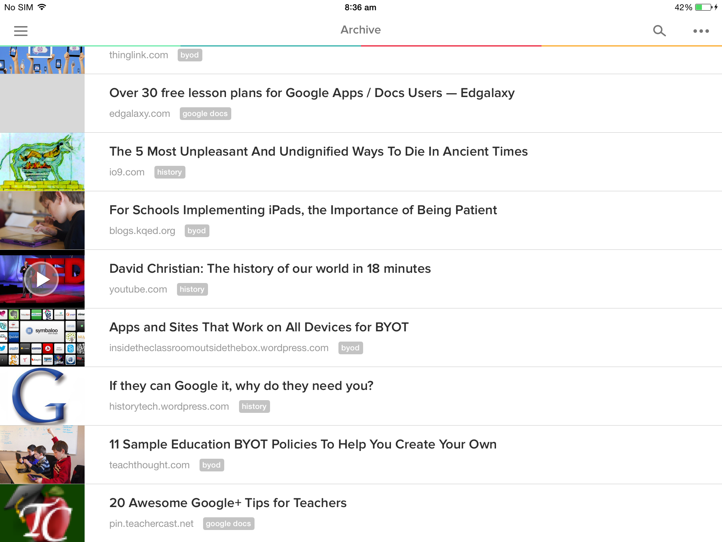Open the TeacherCast apple logo thumbnail
The image size is (722, 542).
click(x=42, y=513)
